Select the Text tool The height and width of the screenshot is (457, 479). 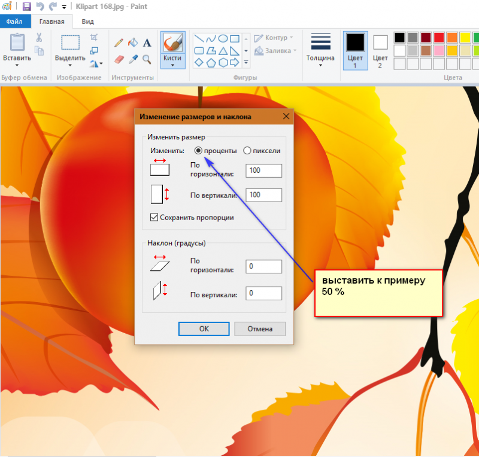[147, 42]
